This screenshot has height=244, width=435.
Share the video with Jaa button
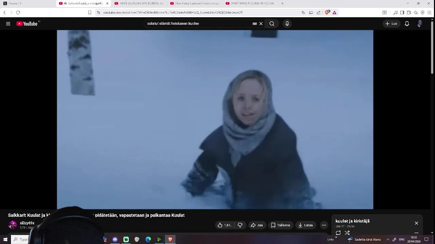[x=257, y=225]
